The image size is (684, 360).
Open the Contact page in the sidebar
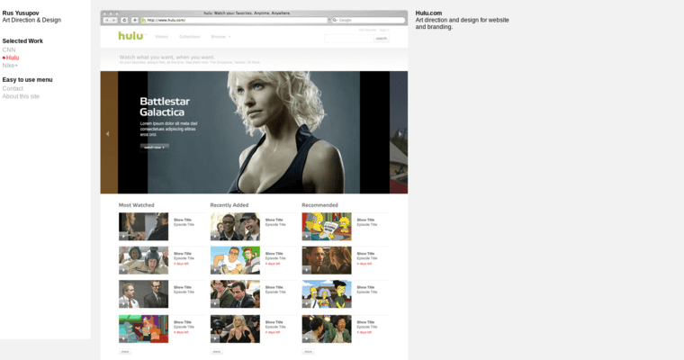click(x=13, y=88)
